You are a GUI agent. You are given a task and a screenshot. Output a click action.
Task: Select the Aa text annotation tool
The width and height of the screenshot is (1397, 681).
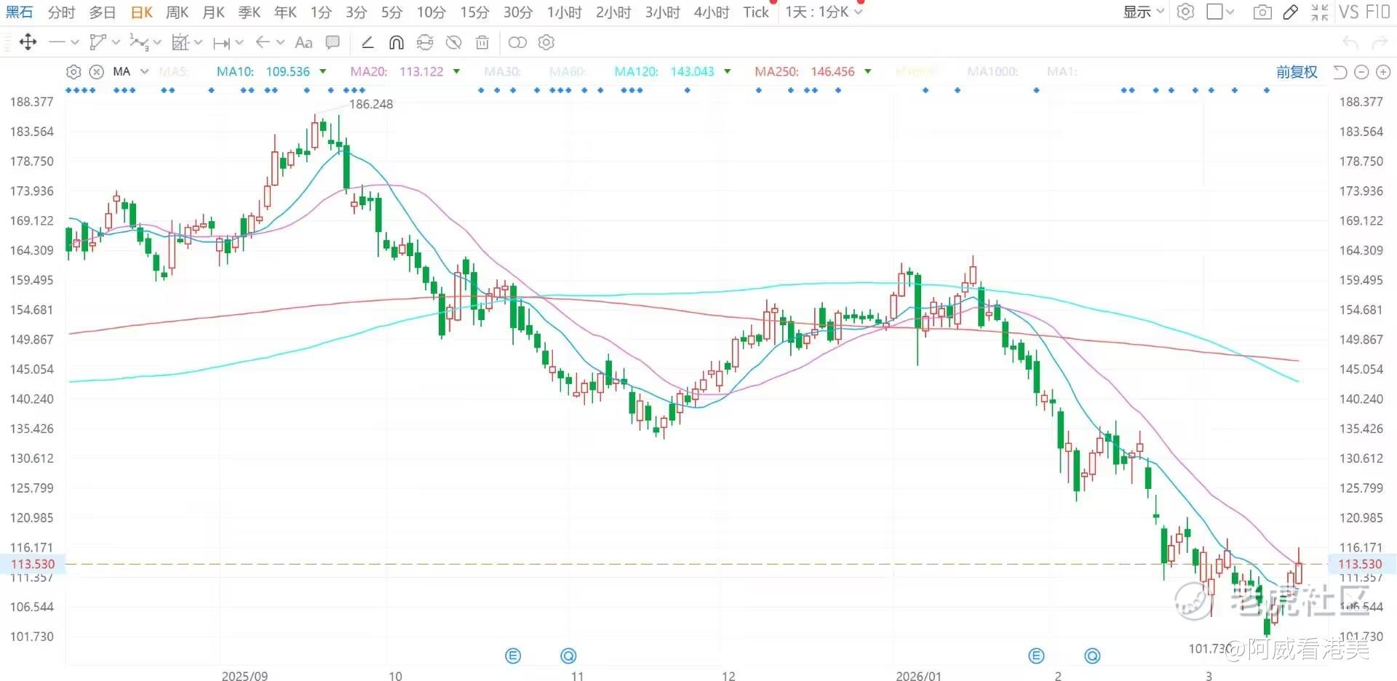303,43
